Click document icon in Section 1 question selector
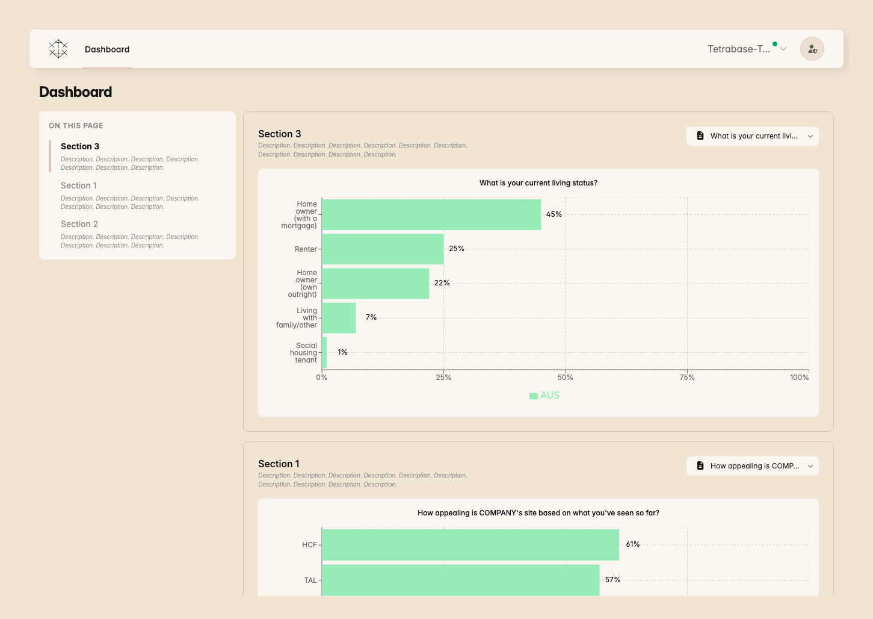 (700, 466)
